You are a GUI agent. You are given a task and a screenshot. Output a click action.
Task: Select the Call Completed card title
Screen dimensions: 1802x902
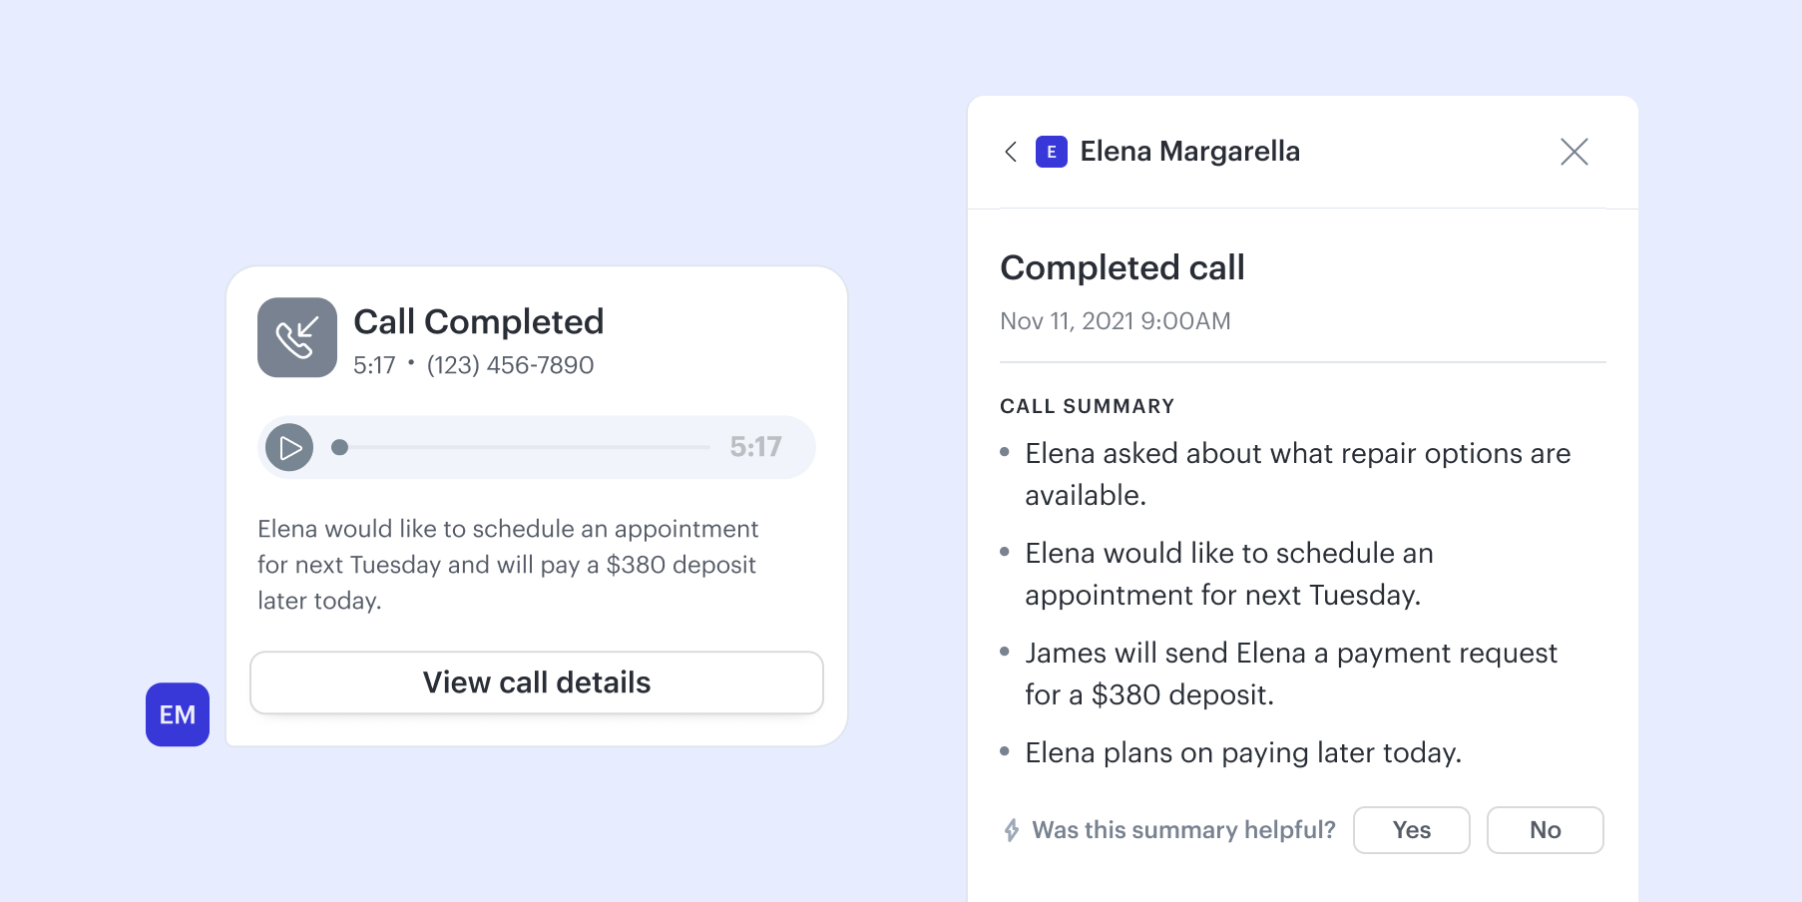pyautogui.click(x=478, y=321)
